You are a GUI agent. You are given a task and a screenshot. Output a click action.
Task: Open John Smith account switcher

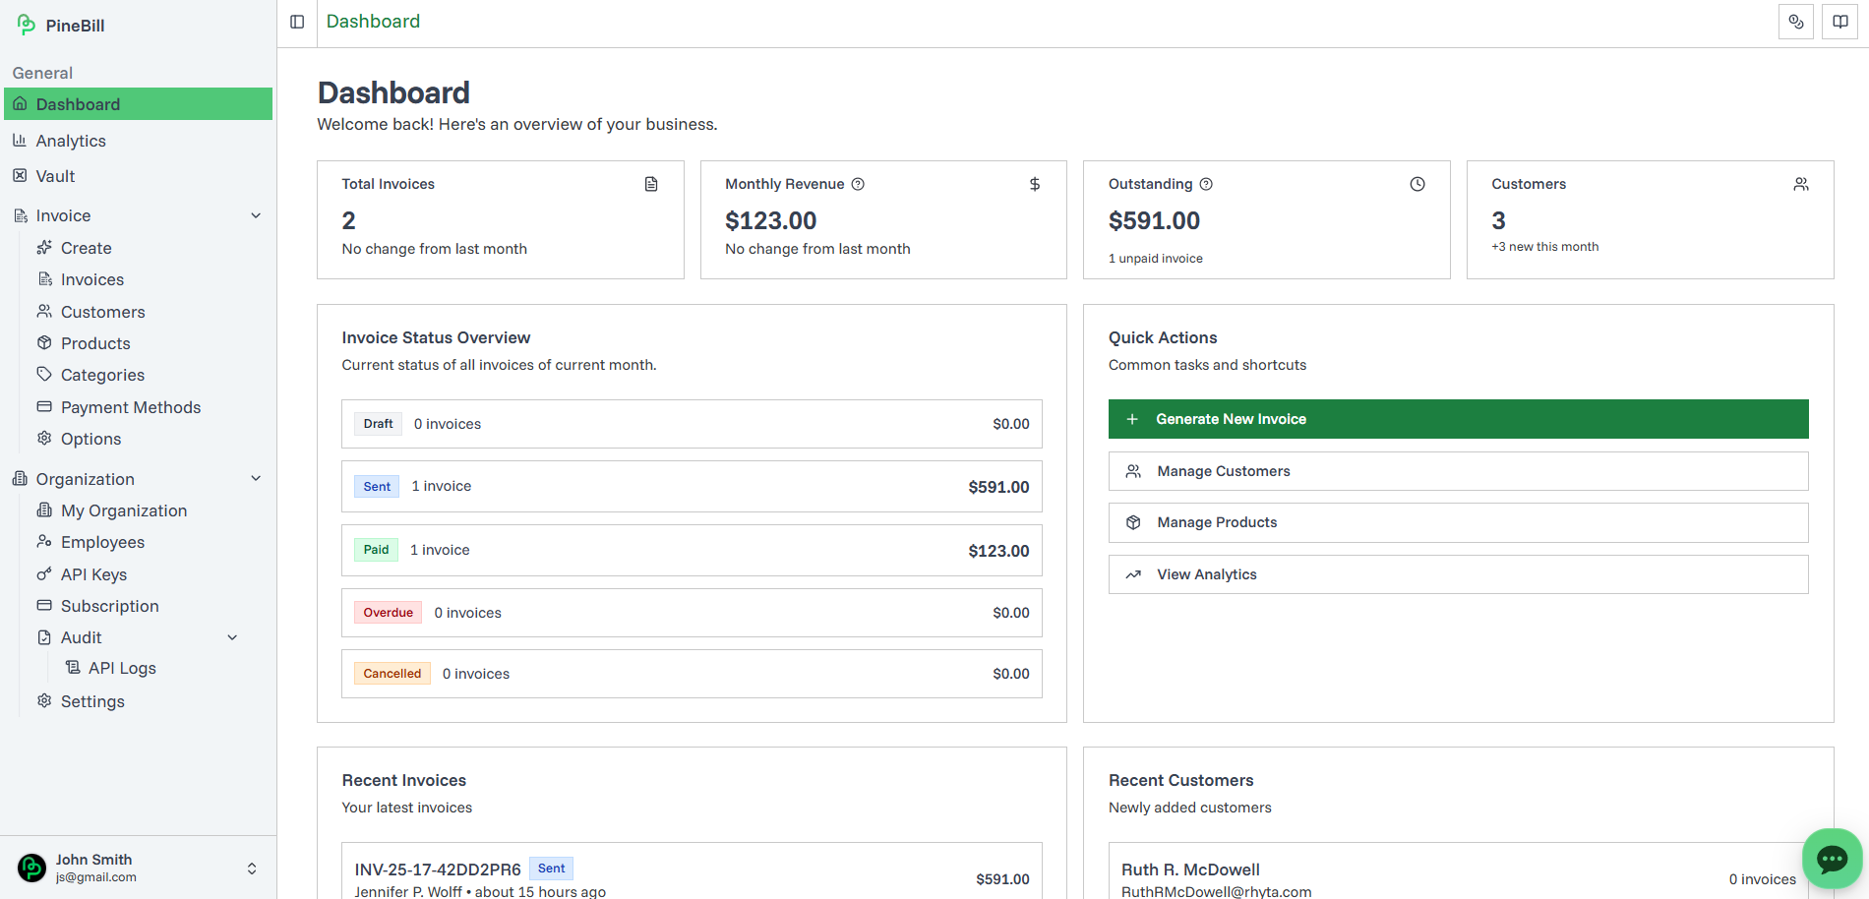(252, 868)
